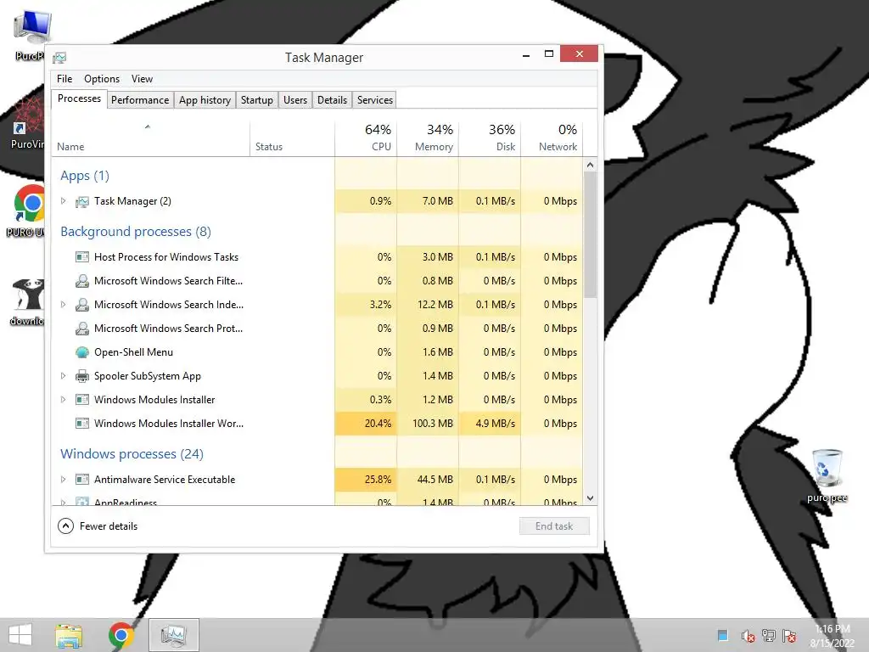The height and width of the screenshot is (652, 869).
Task: Sort by the Name column header
Action: tap(150, 138)
